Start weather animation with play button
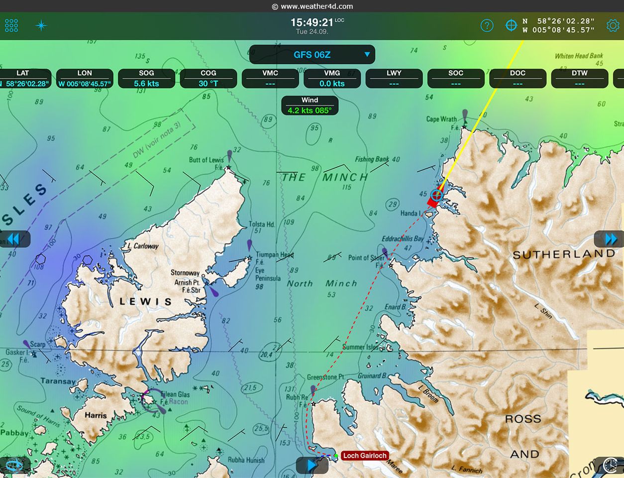Viewport: 624px width, 478px height. (312, 466)
